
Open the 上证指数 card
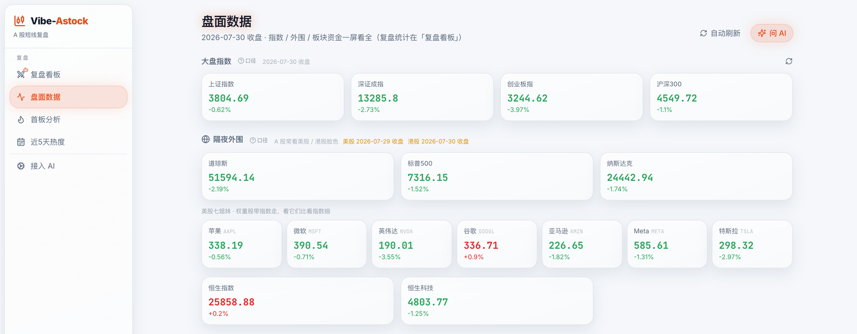273,97
